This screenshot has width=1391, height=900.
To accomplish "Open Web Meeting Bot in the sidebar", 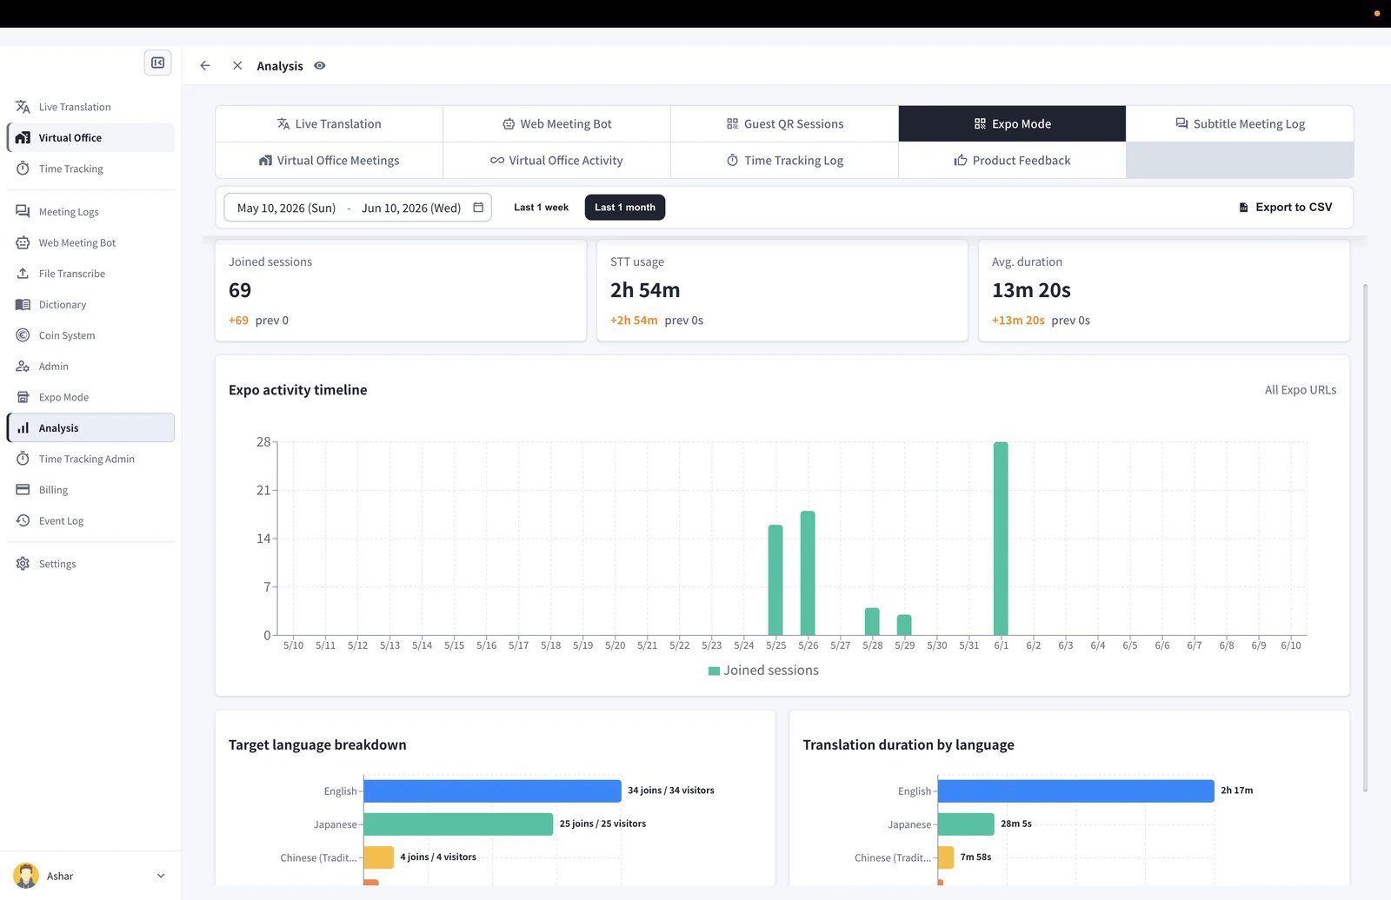I will pyautogui.click(x=90, y=243).
